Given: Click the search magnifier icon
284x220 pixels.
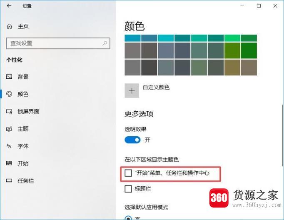Looking at the screenshot, I should (x=105, y=43).
